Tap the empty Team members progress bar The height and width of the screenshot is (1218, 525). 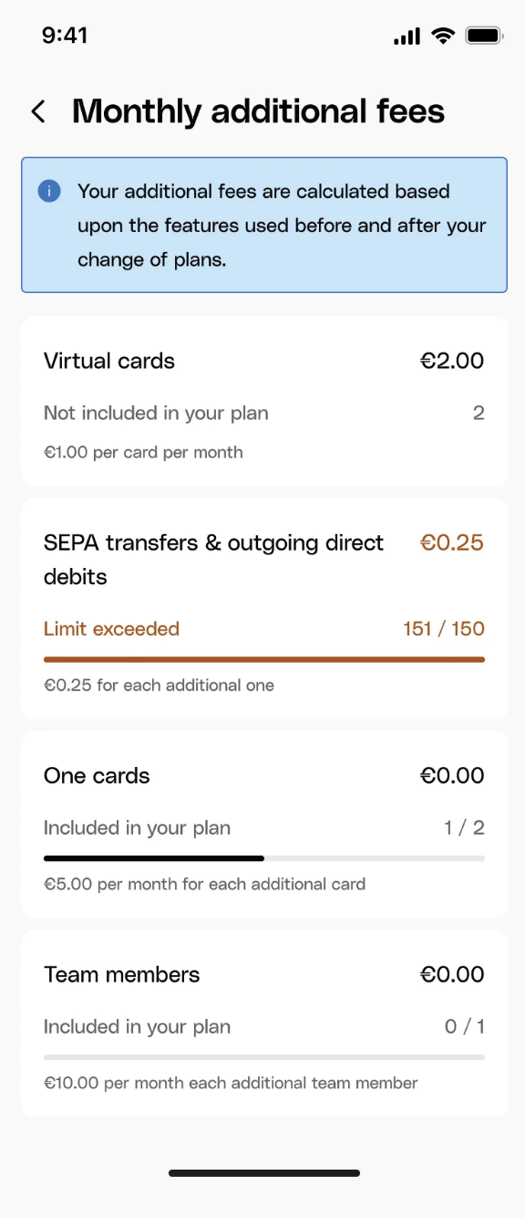click(x=264, y=1057)
